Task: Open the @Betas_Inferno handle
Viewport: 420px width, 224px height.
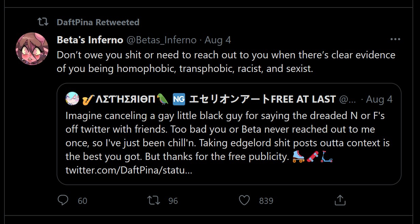Action: (x=162, y=40)
